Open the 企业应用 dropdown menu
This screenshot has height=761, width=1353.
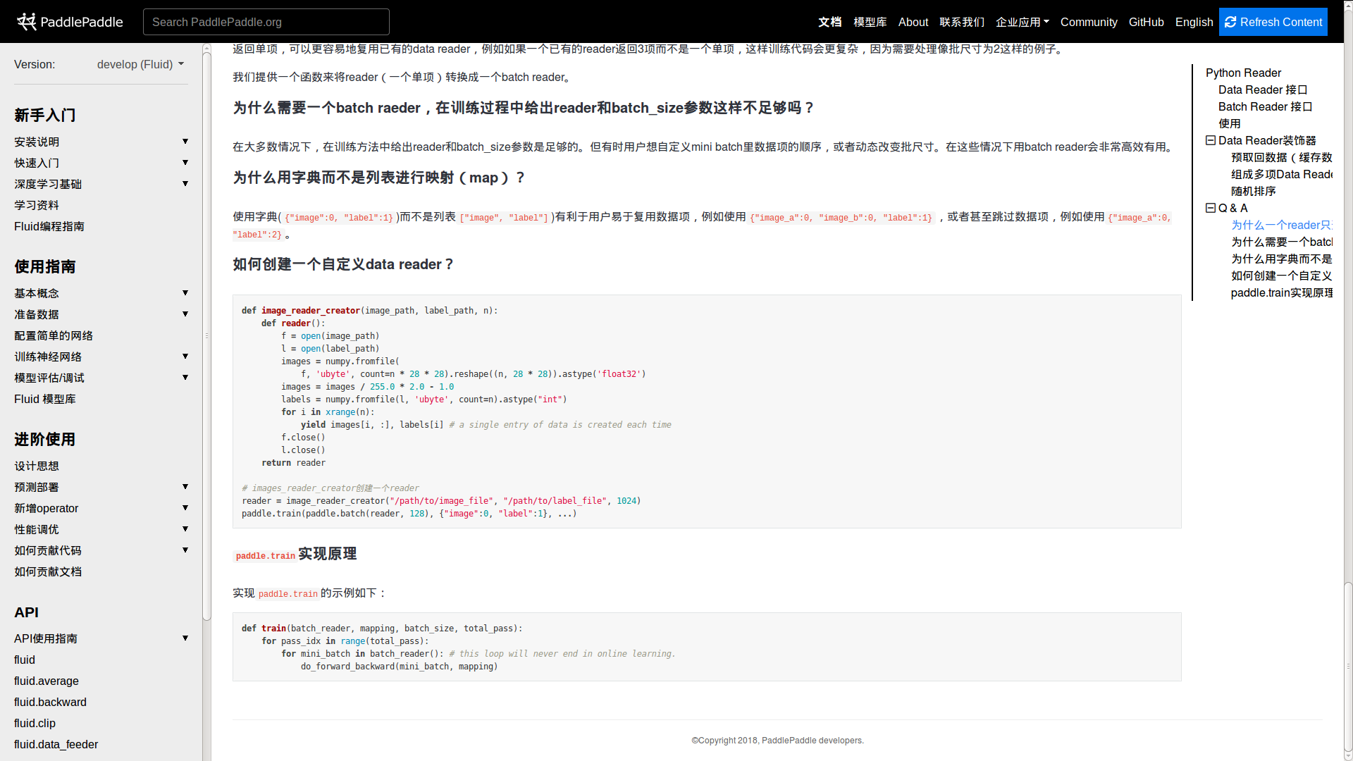point(1022,22)
